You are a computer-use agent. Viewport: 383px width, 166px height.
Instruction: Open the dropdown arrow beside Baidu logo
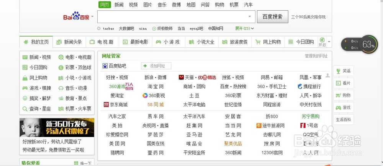tap(92, 17)
